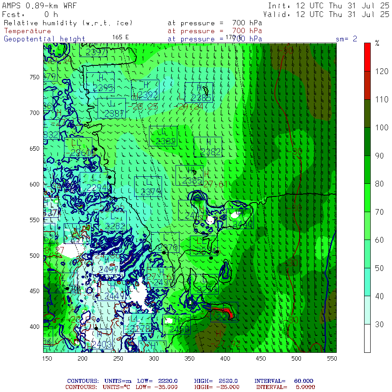Click the '650' y-axis tick label
The image size is (392, 392).
coord(35,149)
